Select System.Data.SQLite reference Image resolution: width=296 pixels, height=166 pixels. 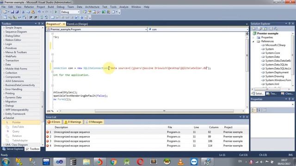[277, 65]
